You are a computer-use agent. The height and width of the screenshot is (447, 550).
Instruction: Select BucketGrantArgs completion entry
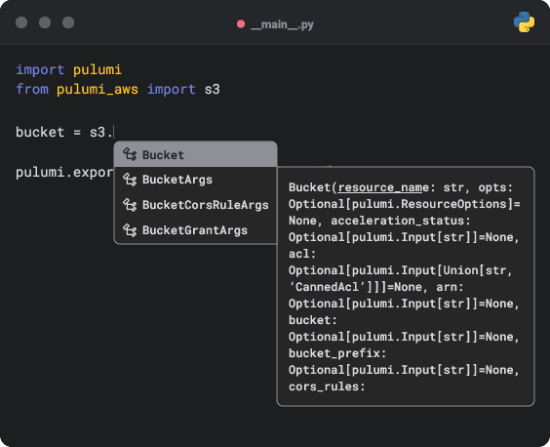pos(196,230)
